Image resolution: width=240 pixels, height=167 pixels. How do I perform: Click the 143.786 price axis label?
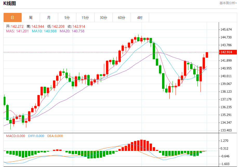click(x=226, y=45)
